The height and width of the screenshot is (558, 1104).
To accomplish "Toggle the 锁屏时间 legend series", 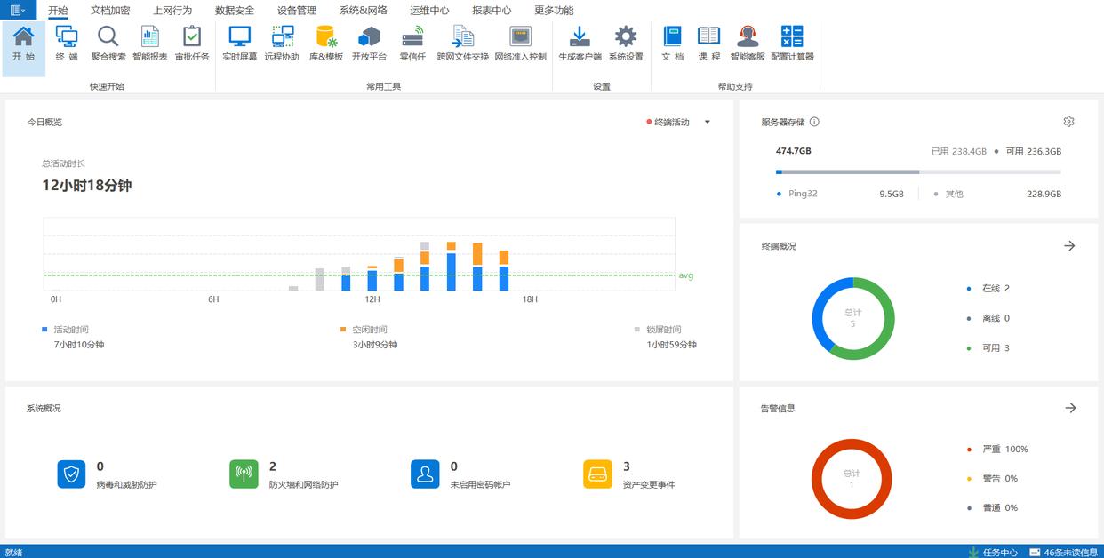I will coord(662,330).
